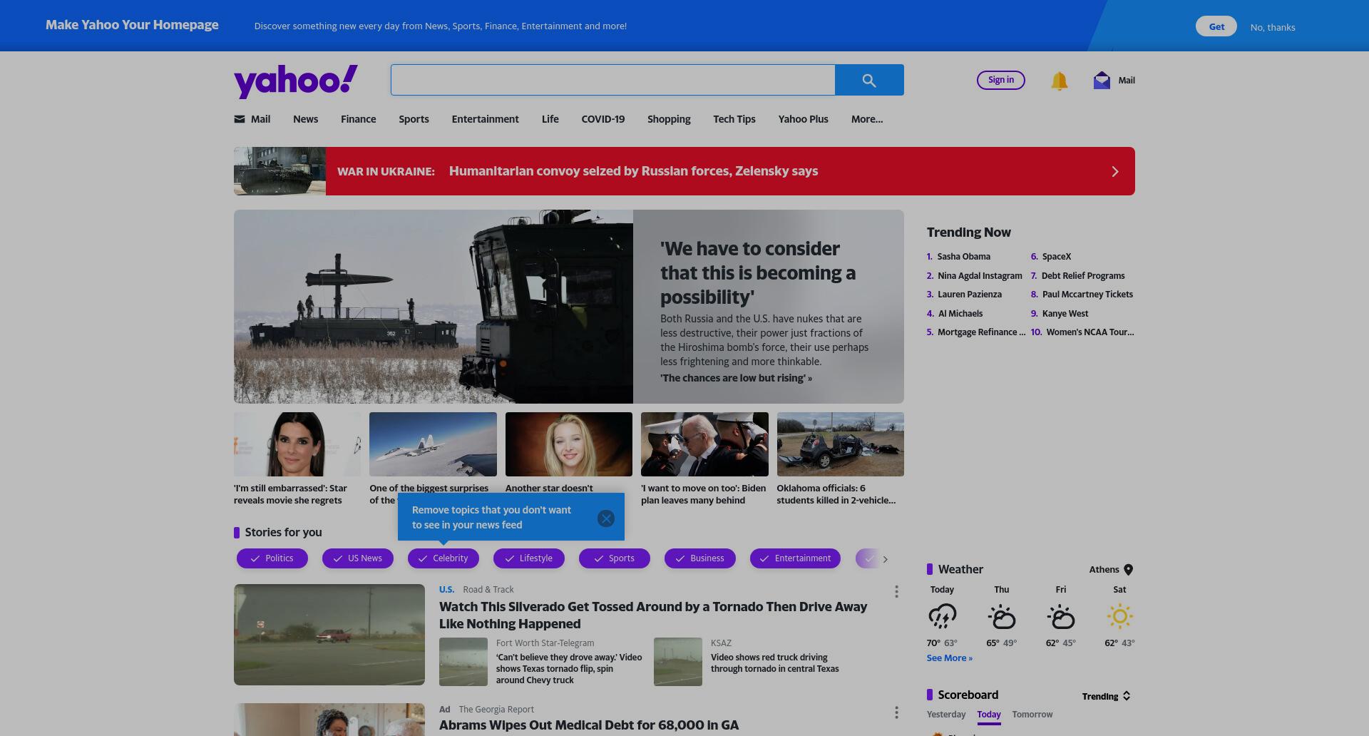The width and height of the screenshot is (1369, 736).
Task: Click Thursday's partly cloudy weather icon
Action: pyautogui.click(x=1001, y=616)
